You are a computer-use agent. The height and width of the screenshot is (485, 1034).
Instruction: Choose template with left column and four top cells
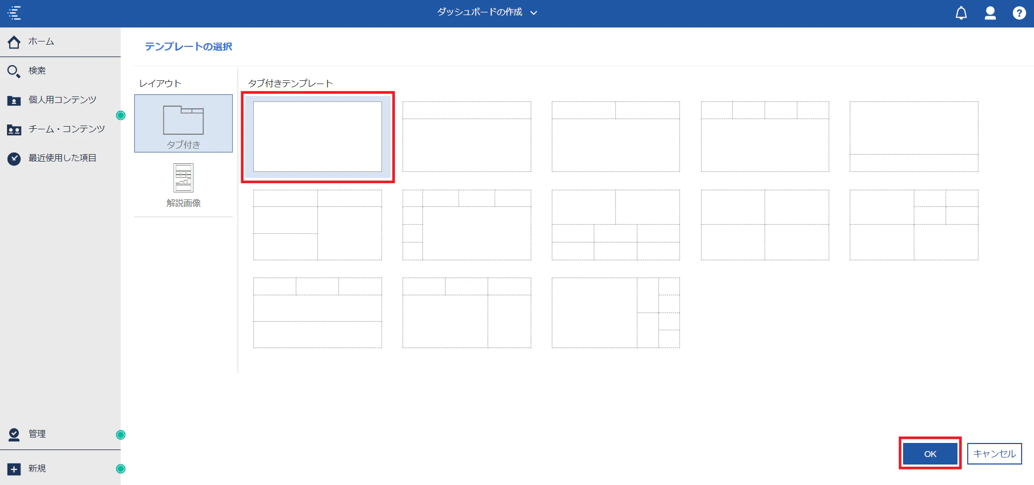pos(467,225)
